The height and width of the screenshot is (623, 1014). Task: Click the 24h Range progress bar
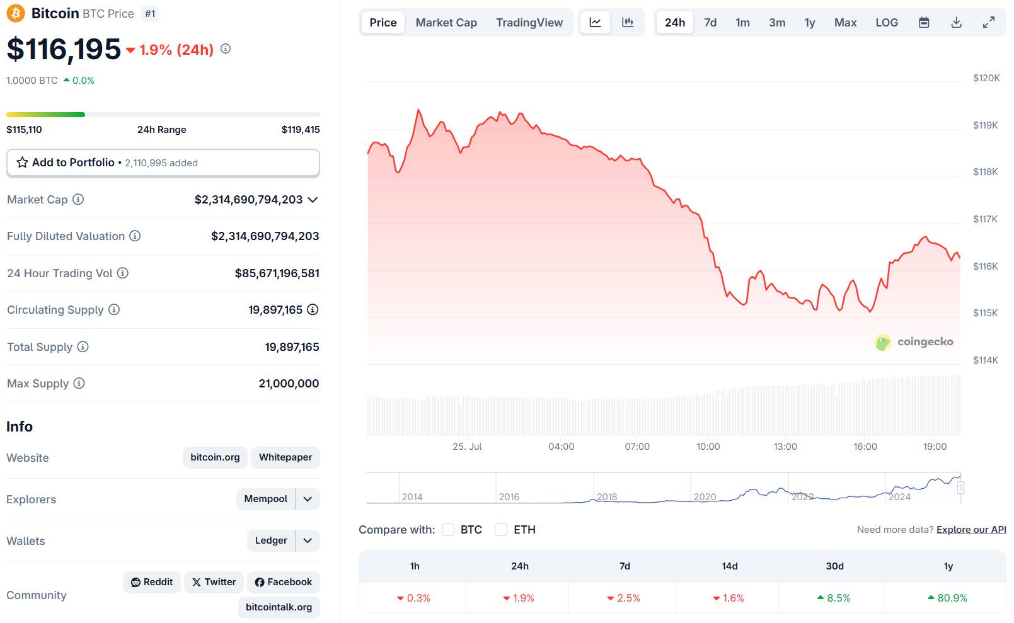click(x=163, y=115)
